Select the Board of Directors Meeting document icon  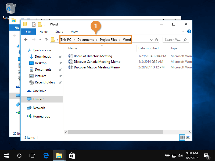pos(70,56)
